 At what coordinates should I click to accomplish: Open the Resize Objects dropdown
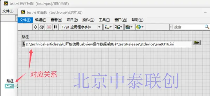129,27
